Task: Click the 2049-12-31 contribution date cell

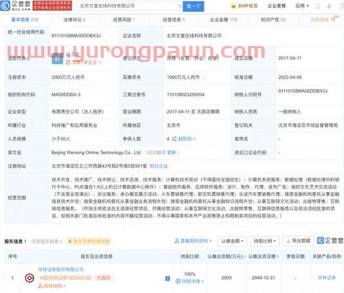Action: 264,278
